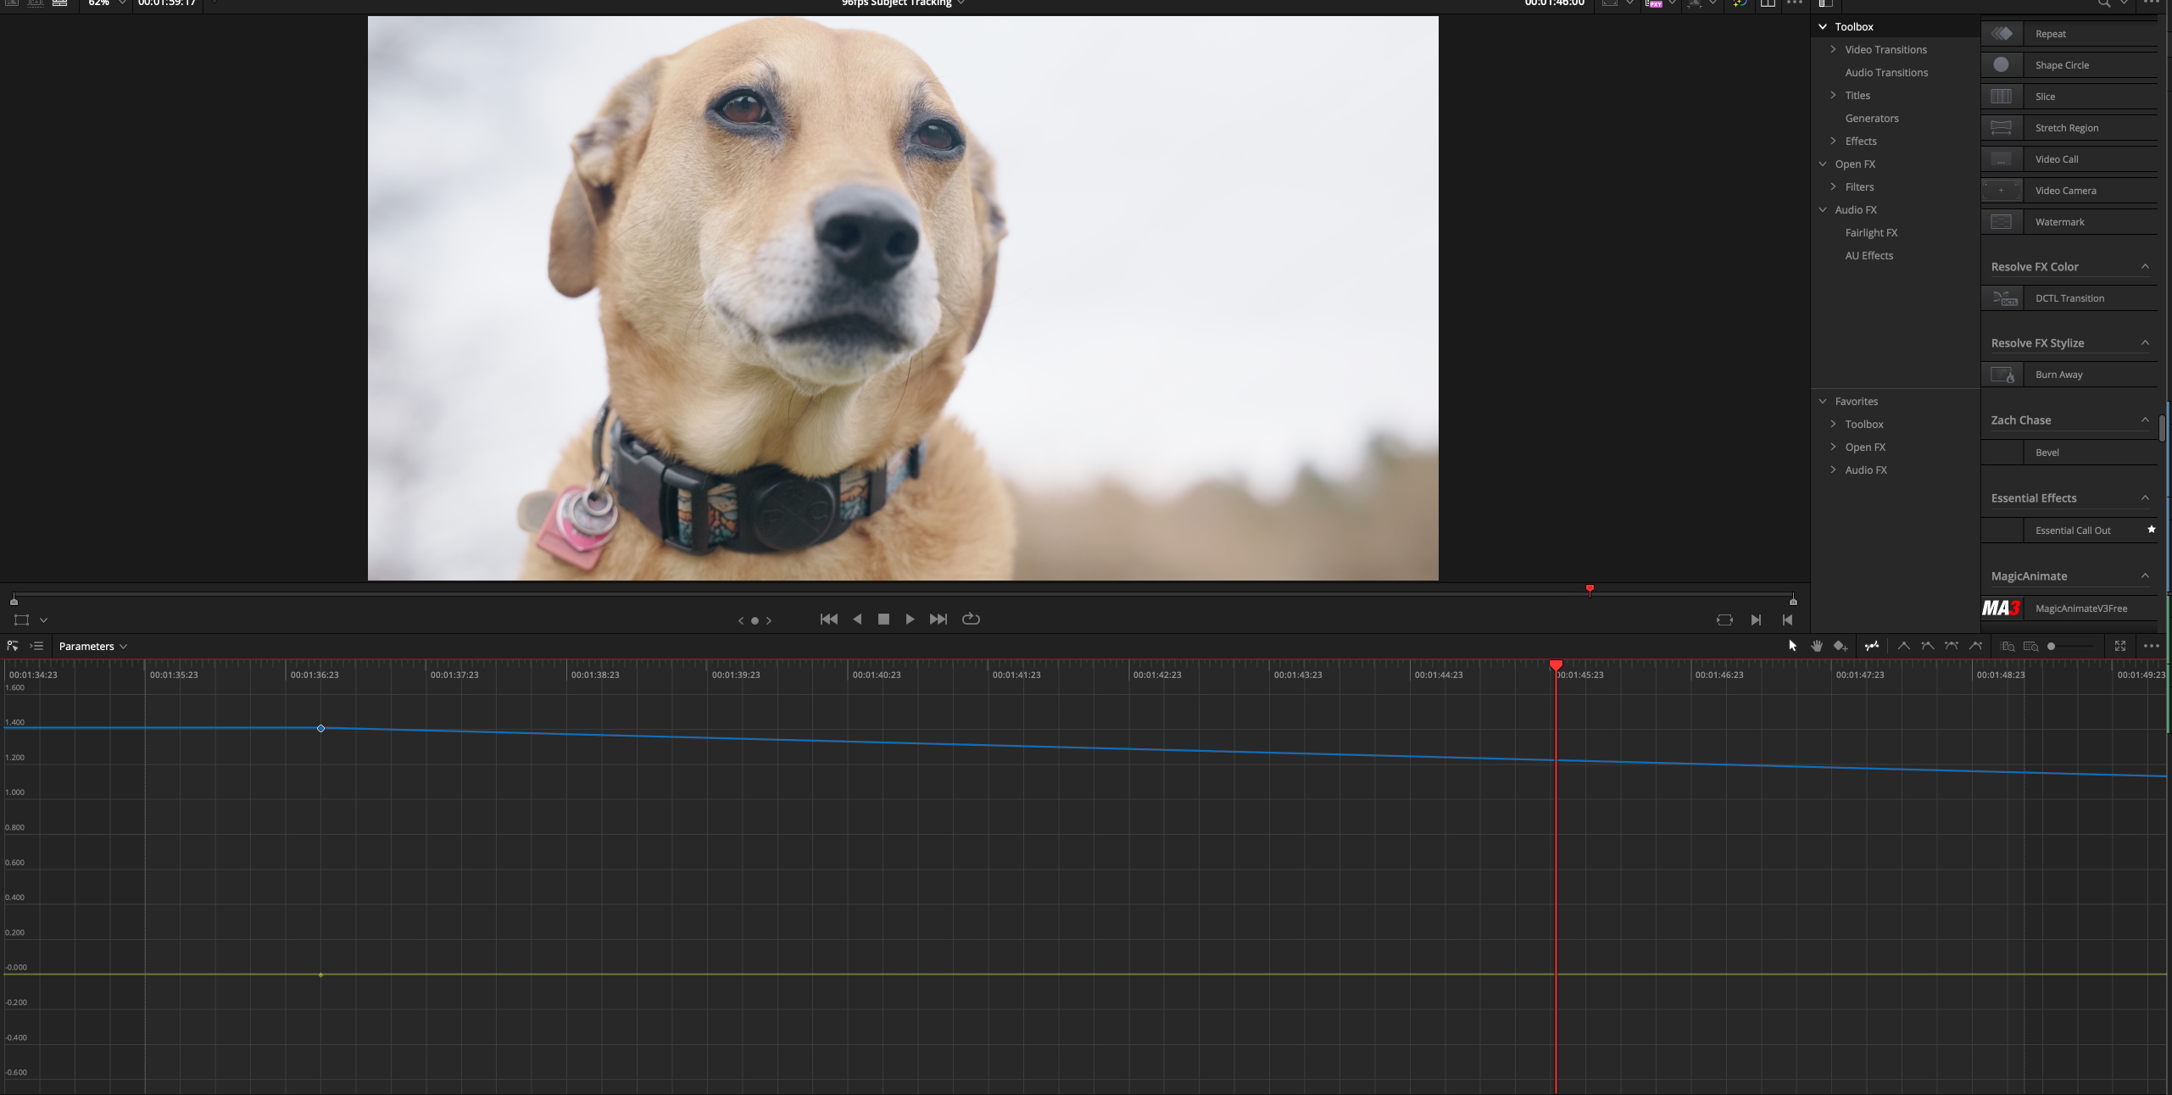Select the Burn Away effect
2172x1095 pixels.
click(x=2069, y=375)
